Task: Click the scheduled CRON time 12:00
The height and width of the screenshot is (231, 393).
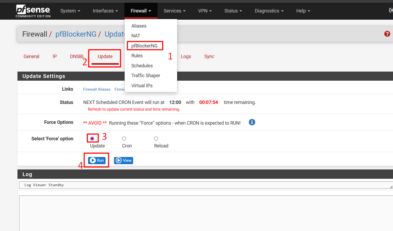Action: point(175,102)
